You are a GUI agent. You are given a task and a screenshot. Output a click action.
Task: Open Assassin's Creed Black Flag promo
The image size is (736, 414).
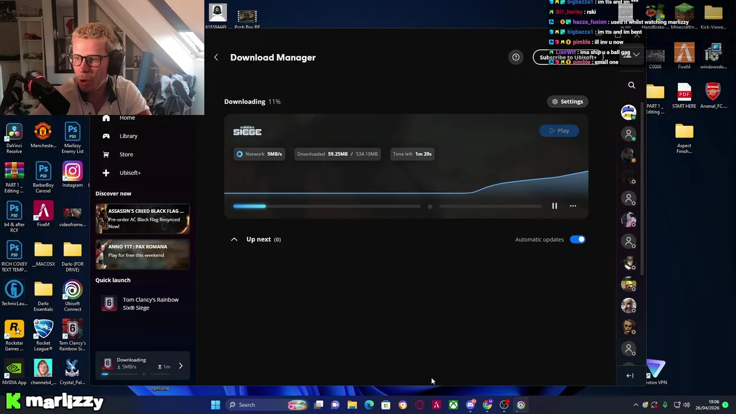click(143, 218)
